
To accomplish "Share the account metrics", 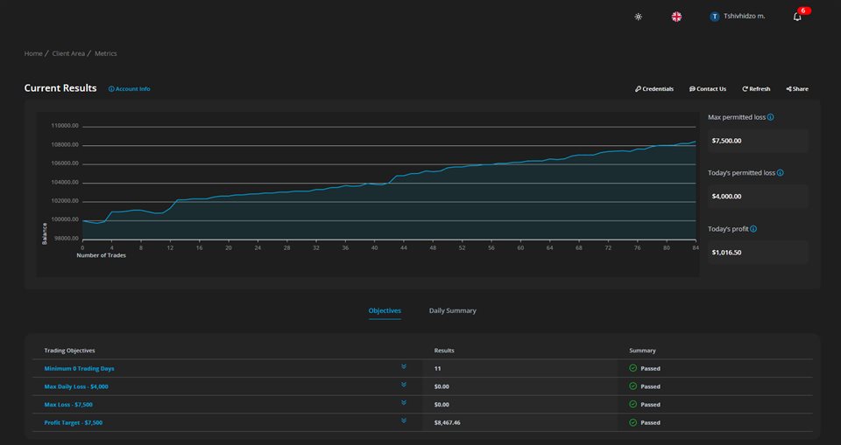I will click(x=797, y=89).
